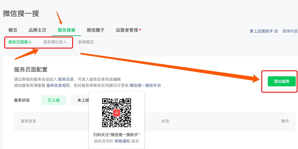Switch to 品牌主页 tab
Image resolution: width=298 pixels, height=149 pixels.
(x=37, y=30)
